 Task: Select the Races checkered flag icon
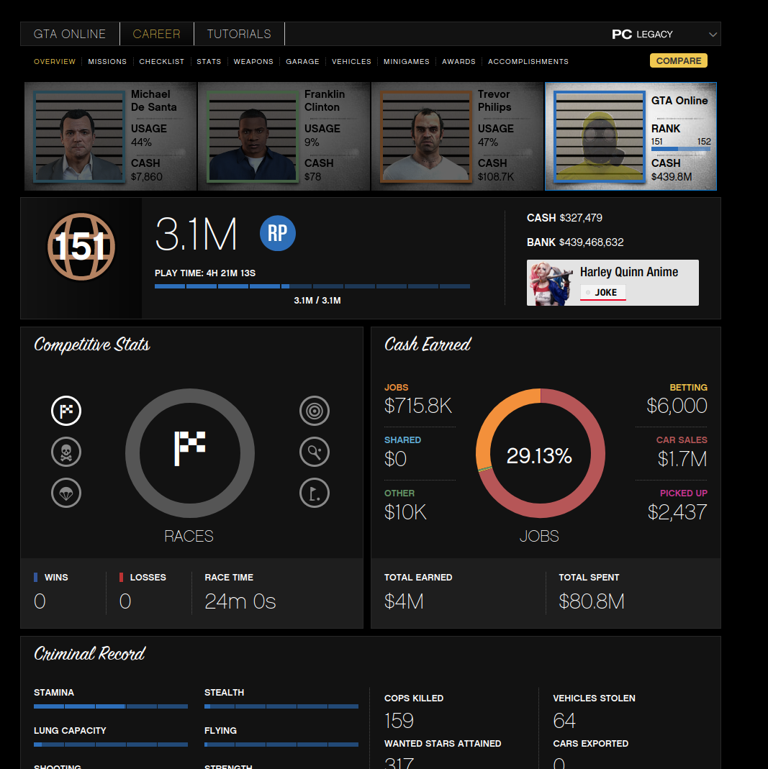point(66,411)
